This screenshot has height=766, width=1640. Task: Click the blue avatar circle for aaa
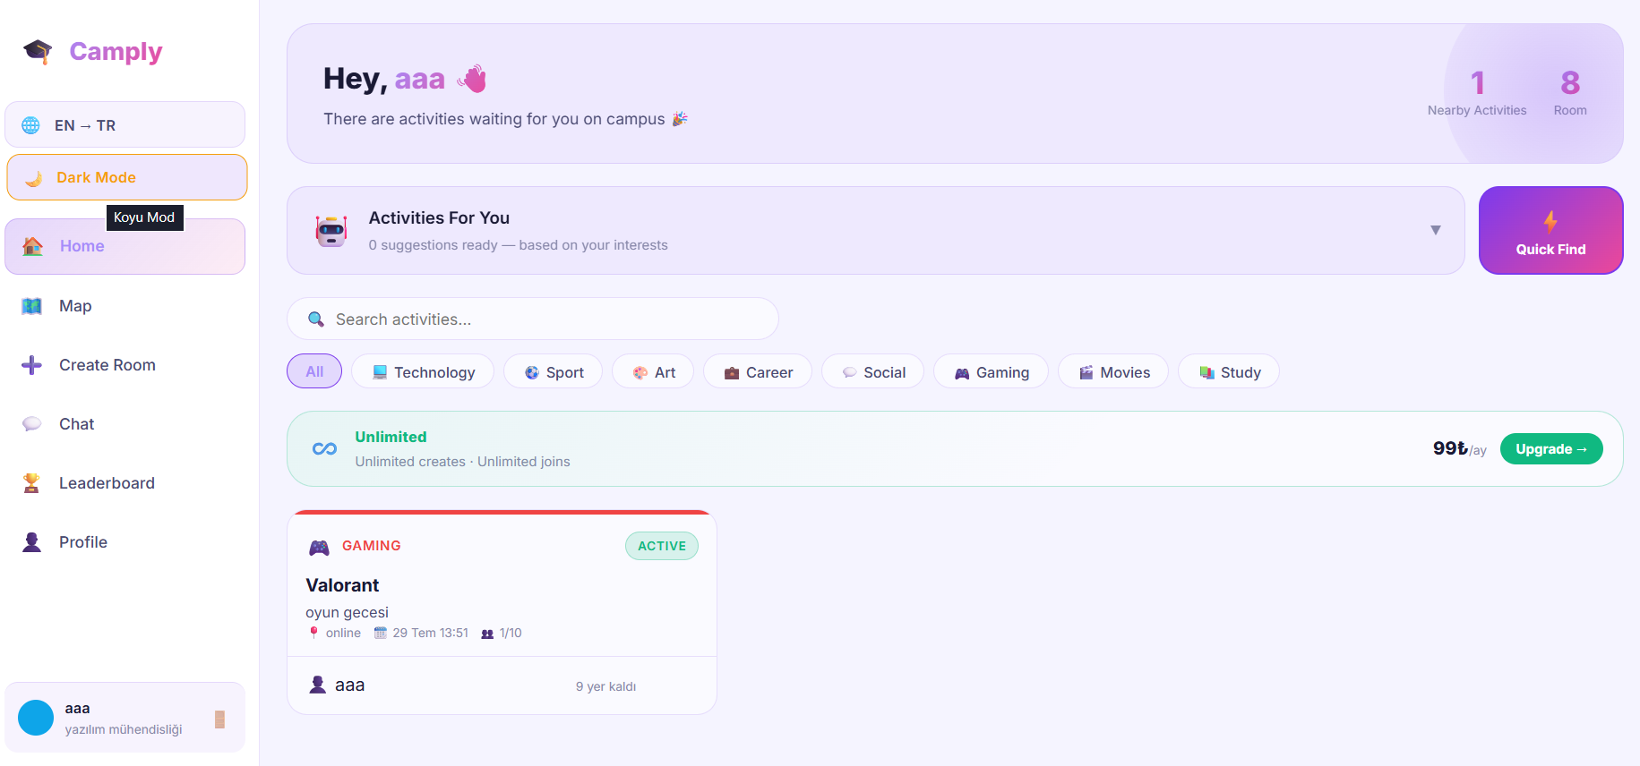pos(36,718)
